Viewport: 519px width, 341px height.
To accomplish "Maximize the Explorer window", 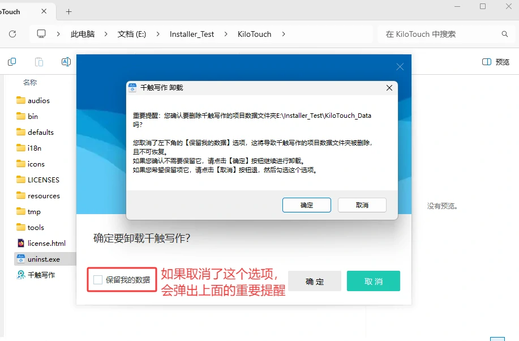I will (483, 6).
